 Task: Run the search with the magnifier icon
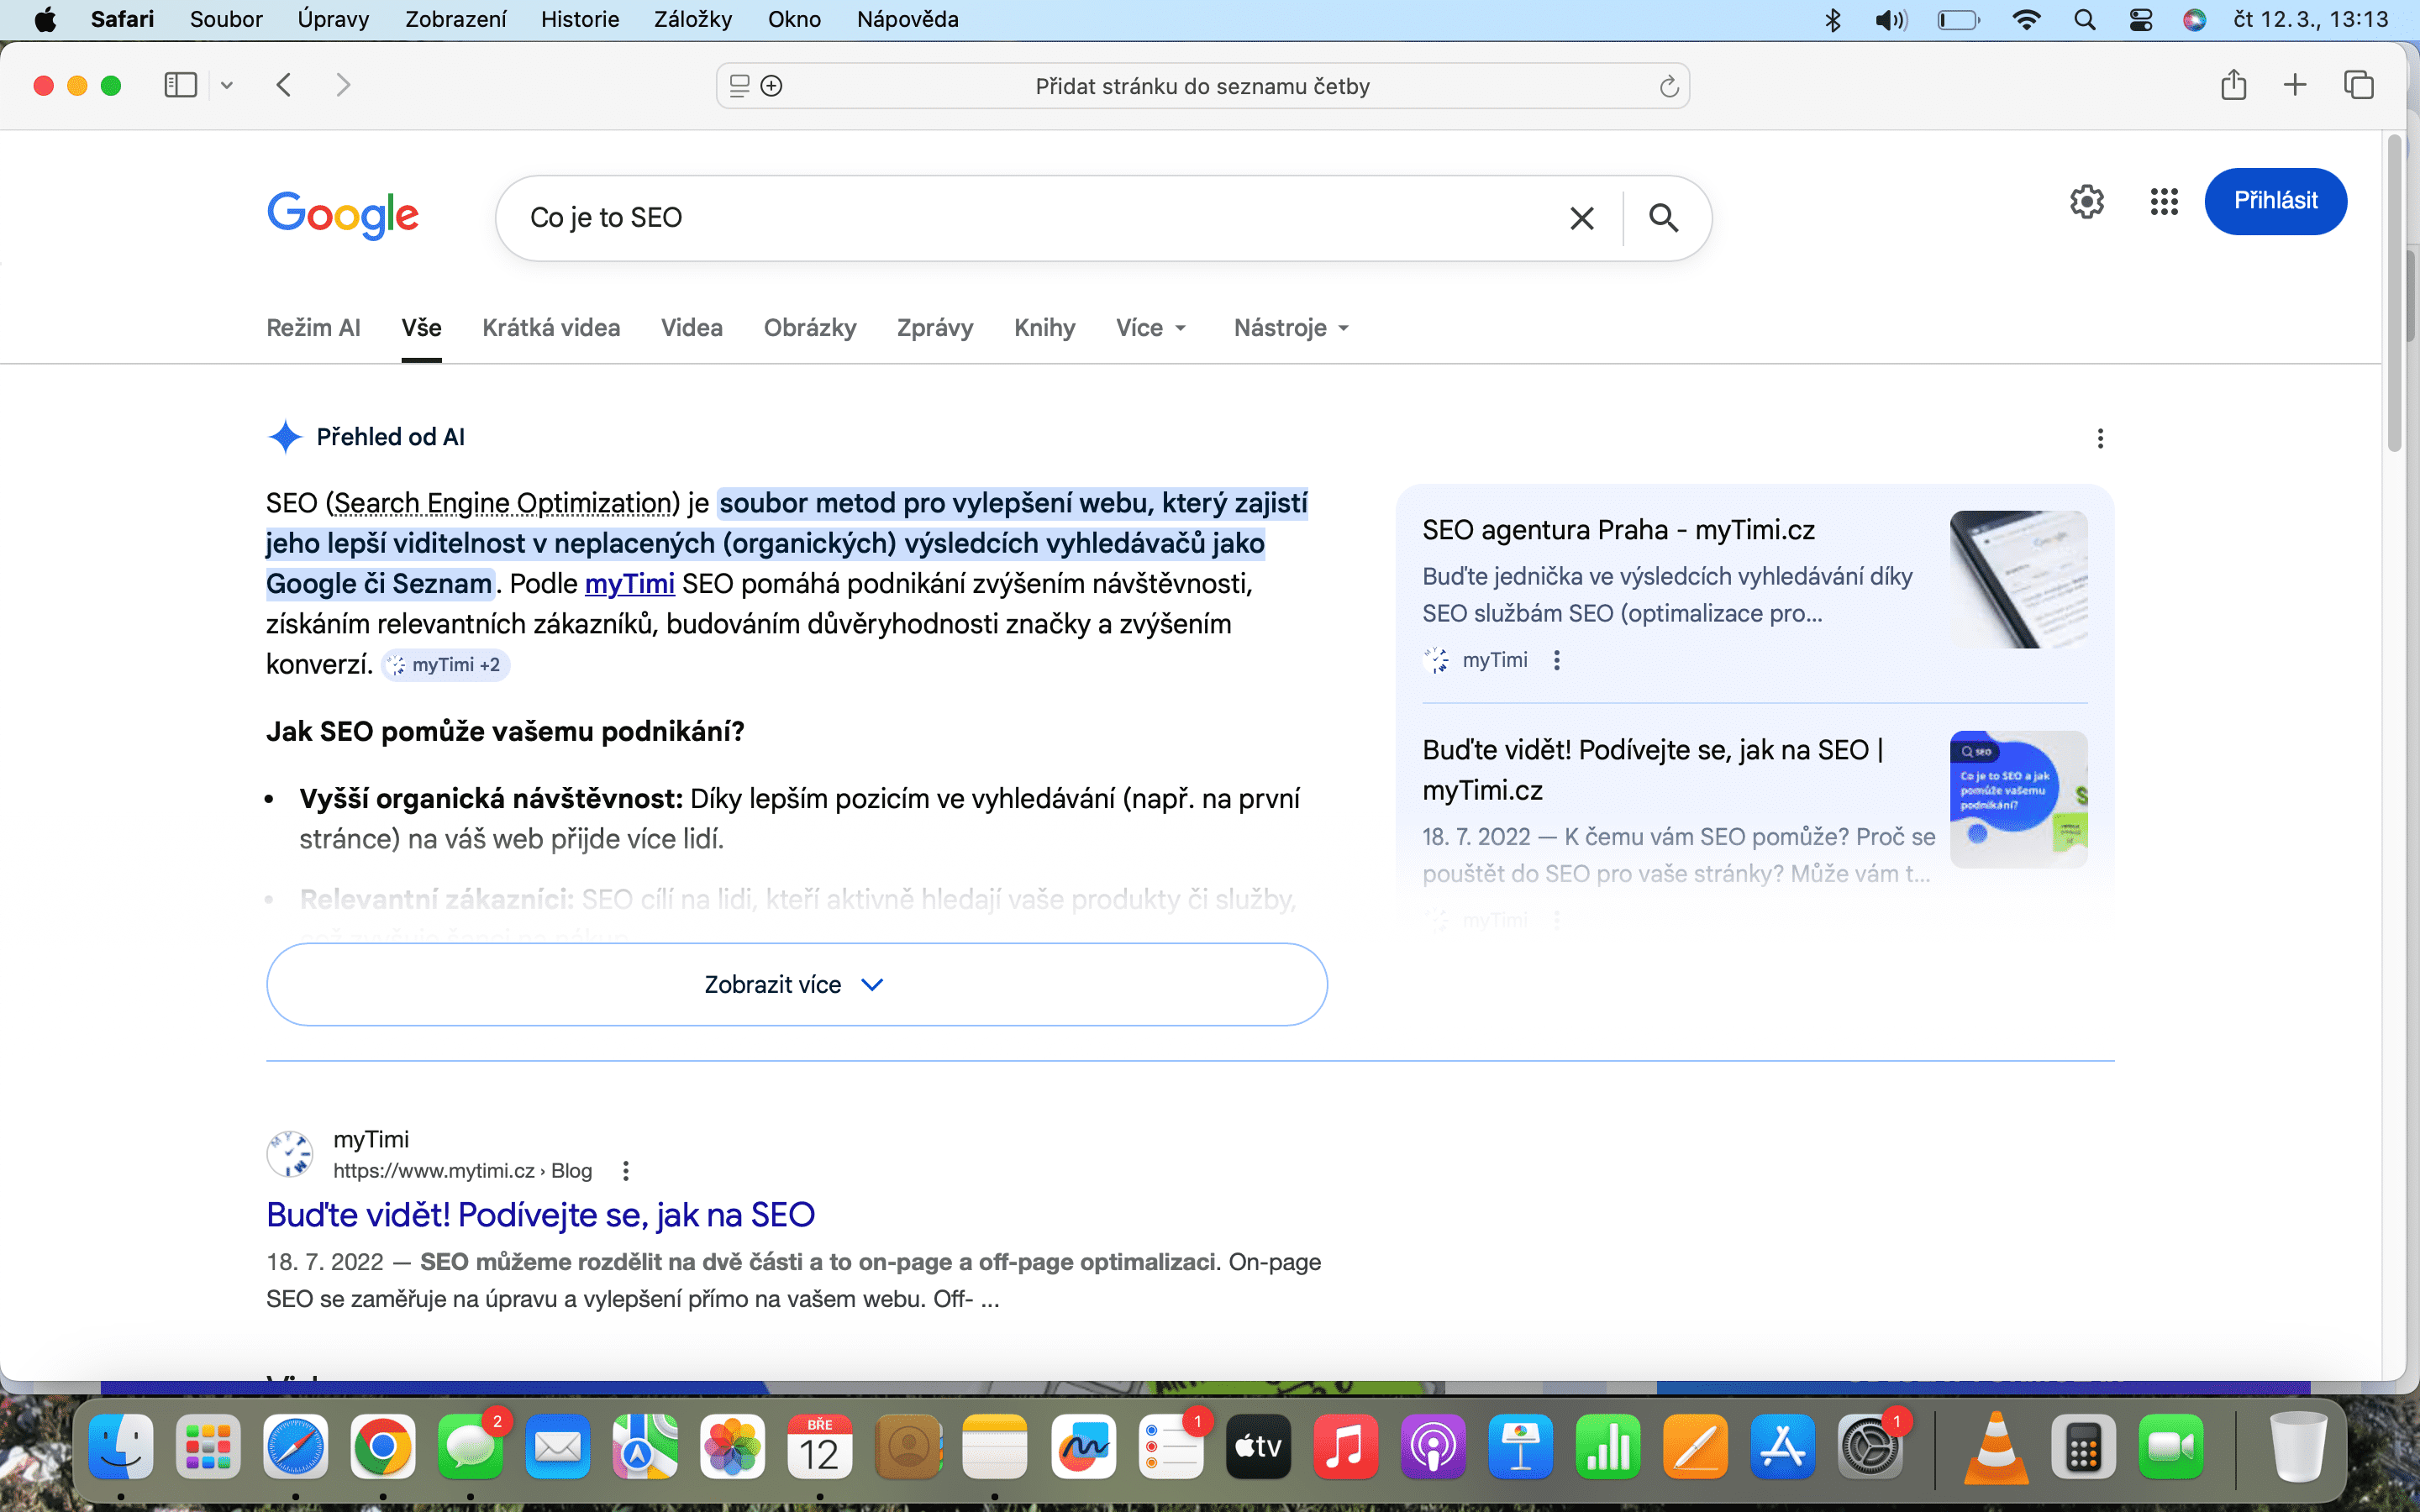(1662, 217)
